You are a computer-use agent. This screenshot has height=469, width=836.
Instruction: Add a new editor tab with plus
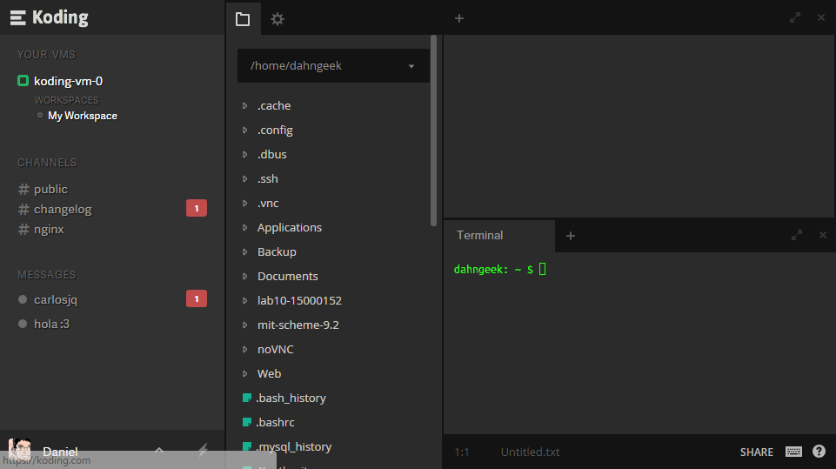point(459,18)
